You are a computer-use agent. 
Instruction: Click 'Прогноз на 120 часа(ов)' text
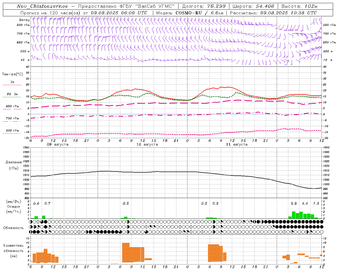pos(51,13)
